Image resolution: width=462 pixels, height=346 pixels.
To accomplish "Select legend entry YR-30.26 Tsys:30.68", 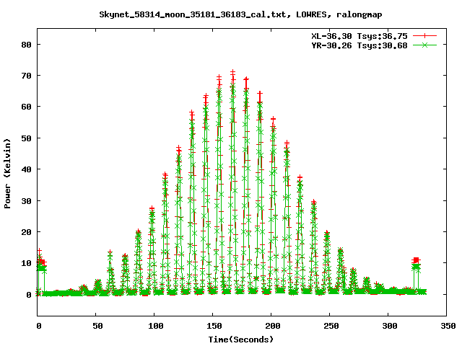I will (x=359, y=45).
